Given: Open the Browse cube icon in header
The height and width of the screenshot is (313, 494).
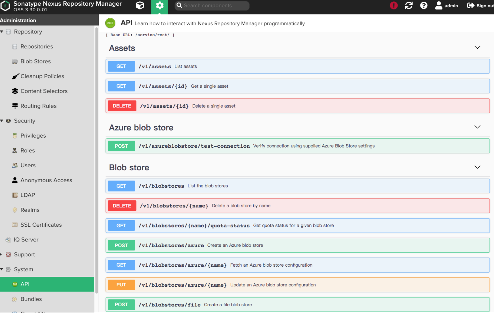Looking at the screenshot, I should coord(140,6).
